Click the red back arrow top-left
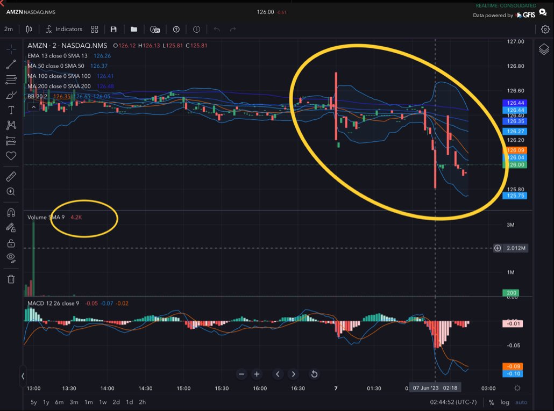This screenshot has width=554, height=411. pyautogui.click(x=2, y=3)
